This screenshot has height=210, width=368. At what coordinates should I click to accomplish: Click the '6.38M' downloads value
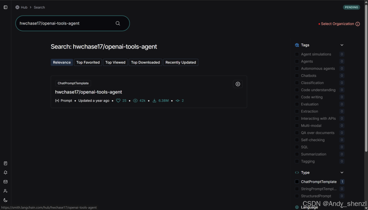[164, 101]
